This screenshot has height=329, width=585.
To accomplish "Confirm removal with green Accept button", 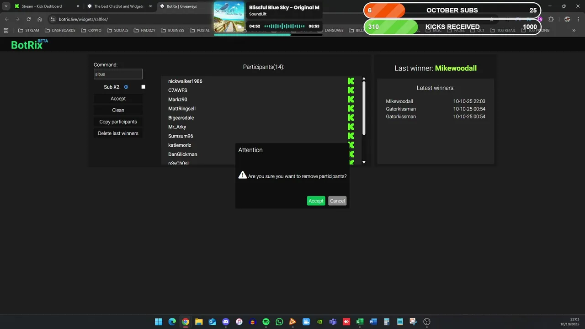I will (x=316, y=201).
